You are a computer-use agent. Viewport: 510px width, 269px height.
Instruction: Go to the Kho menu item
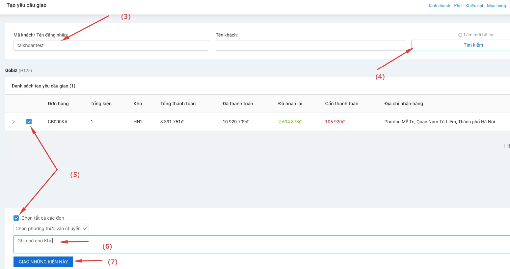pos(458,6)
